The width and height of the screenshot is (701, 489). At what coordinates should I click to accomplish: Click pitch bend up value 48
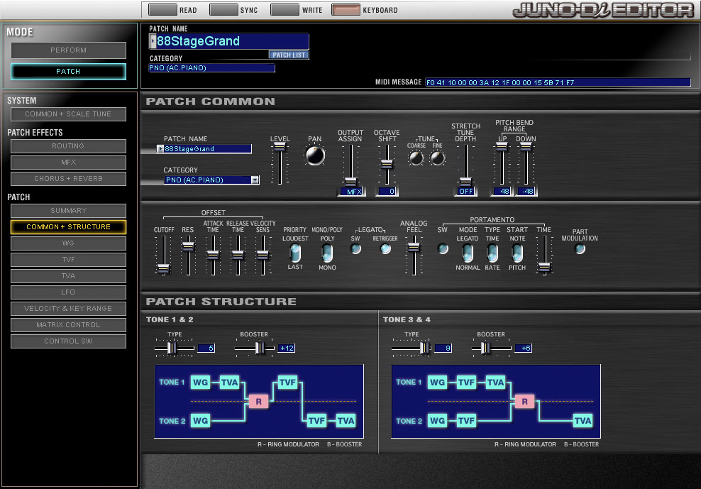[x=502, y=192]
